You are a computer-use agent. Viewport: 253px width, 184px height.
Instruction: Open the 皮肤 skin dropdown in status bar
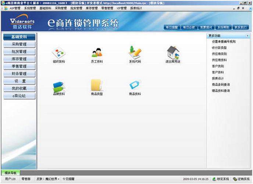tap(48, 179)
